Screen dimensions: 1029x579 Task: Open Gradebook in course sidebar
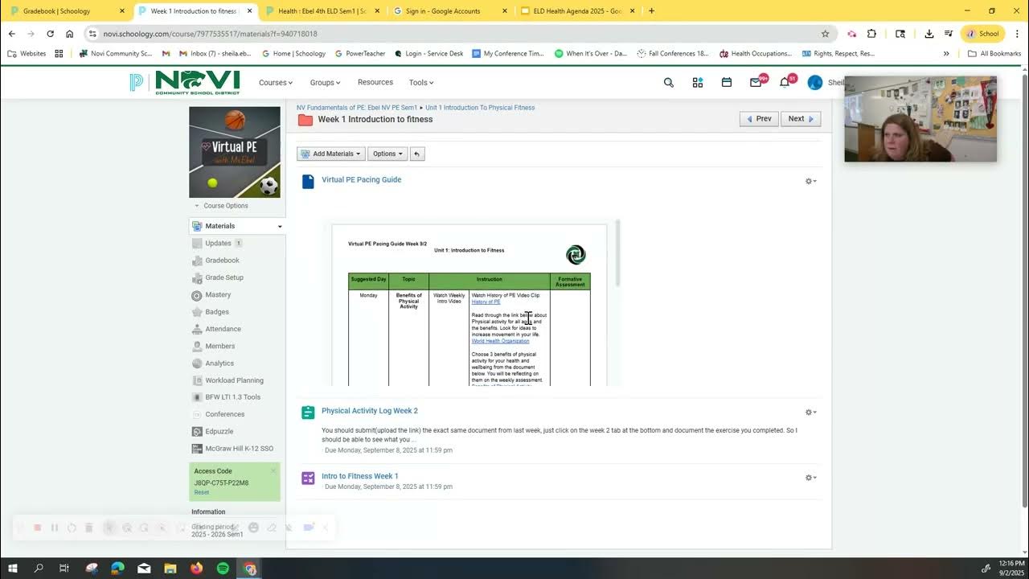coord(222,261)
